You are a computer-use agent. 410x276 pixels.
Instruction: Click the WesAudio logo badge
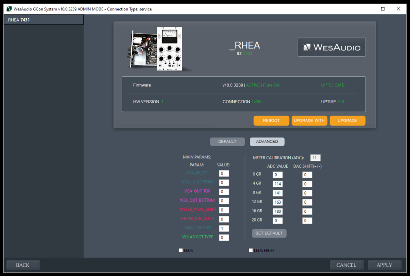coord(332,47)
